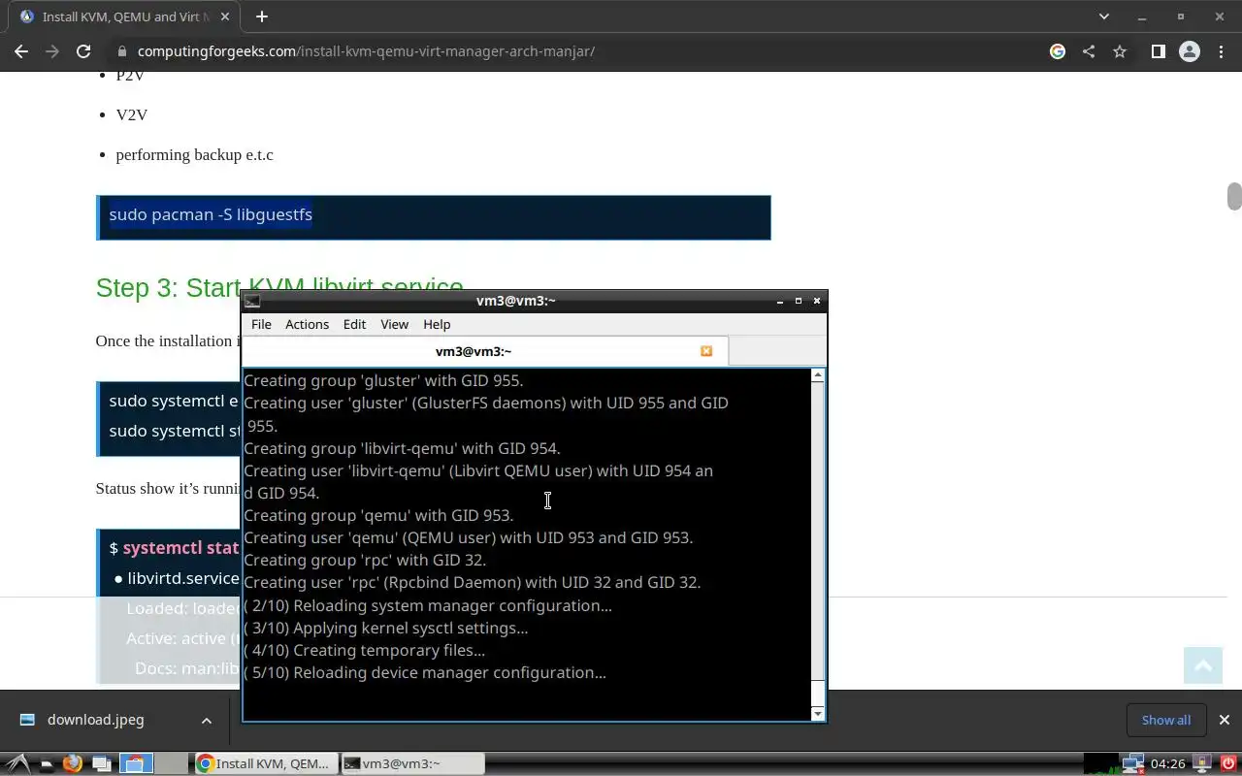Launch Firefox from the taskbar
The image size is (1242, 776).
point(72,763)
